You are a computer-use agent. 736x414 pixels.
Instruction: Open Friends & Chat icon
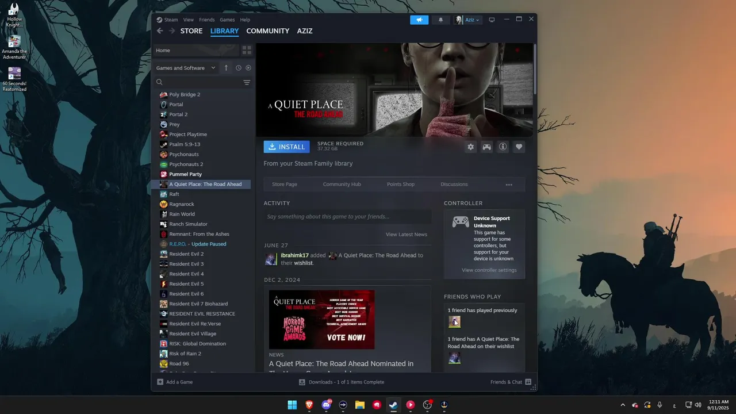pyautogui.click(x=528, y=382)
